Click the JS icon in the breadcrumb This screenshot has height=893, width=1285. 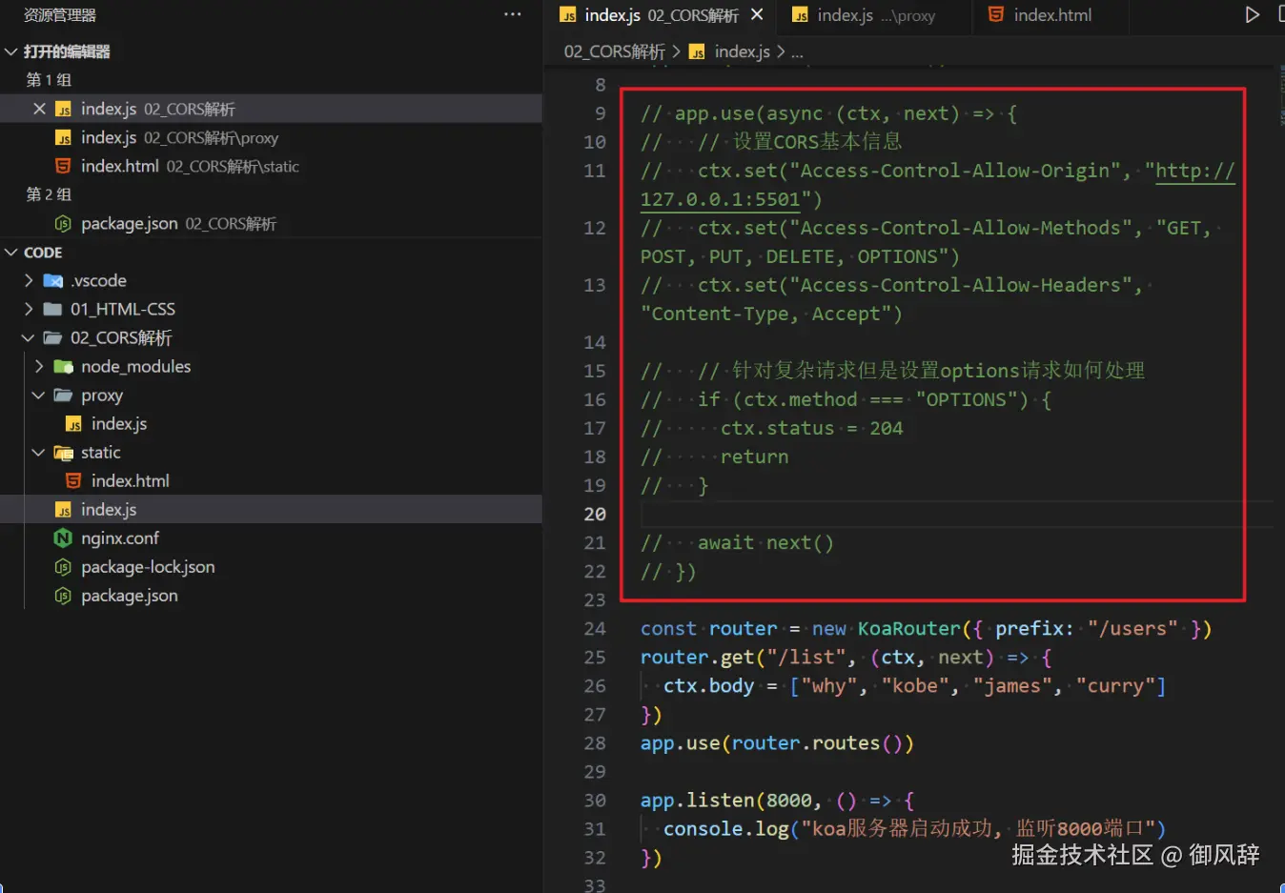point(698,52)
